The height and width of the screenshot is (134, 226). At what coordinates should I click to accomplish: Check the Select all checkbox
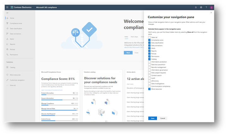coord(149,37)
